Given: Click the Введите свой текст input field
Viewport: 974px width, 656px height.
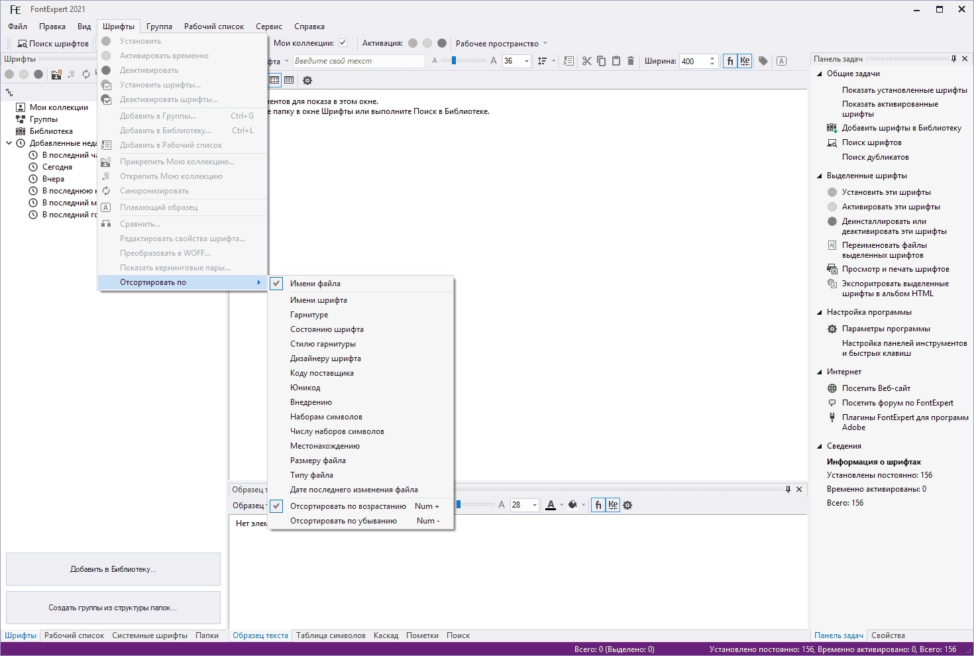Looking at the screenshot, I should click(x=358, y=61).
